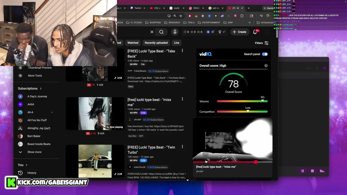Click the uBlock shield extension icon
The image size is (347, 195).
[235, 16]
